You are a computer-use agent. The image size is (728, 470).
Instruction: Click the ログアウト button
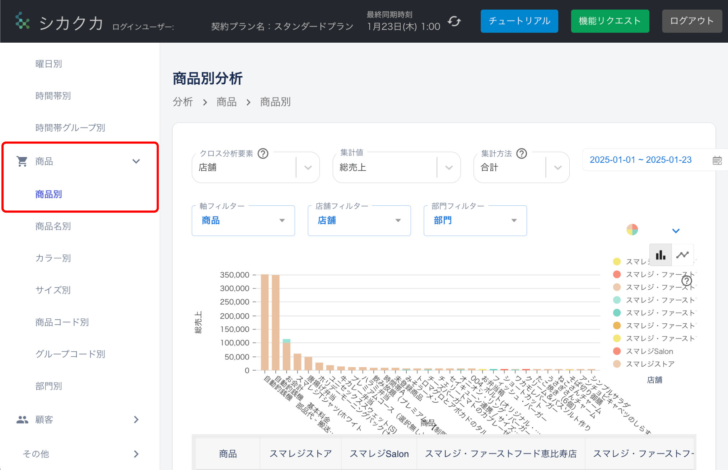coord(692,21)
